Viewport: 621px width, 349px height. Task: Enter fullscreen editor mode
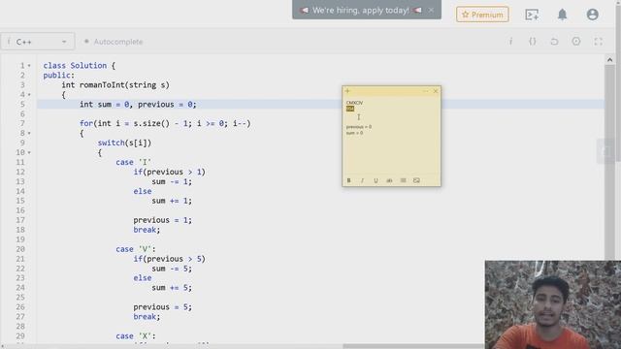point(598,41)
